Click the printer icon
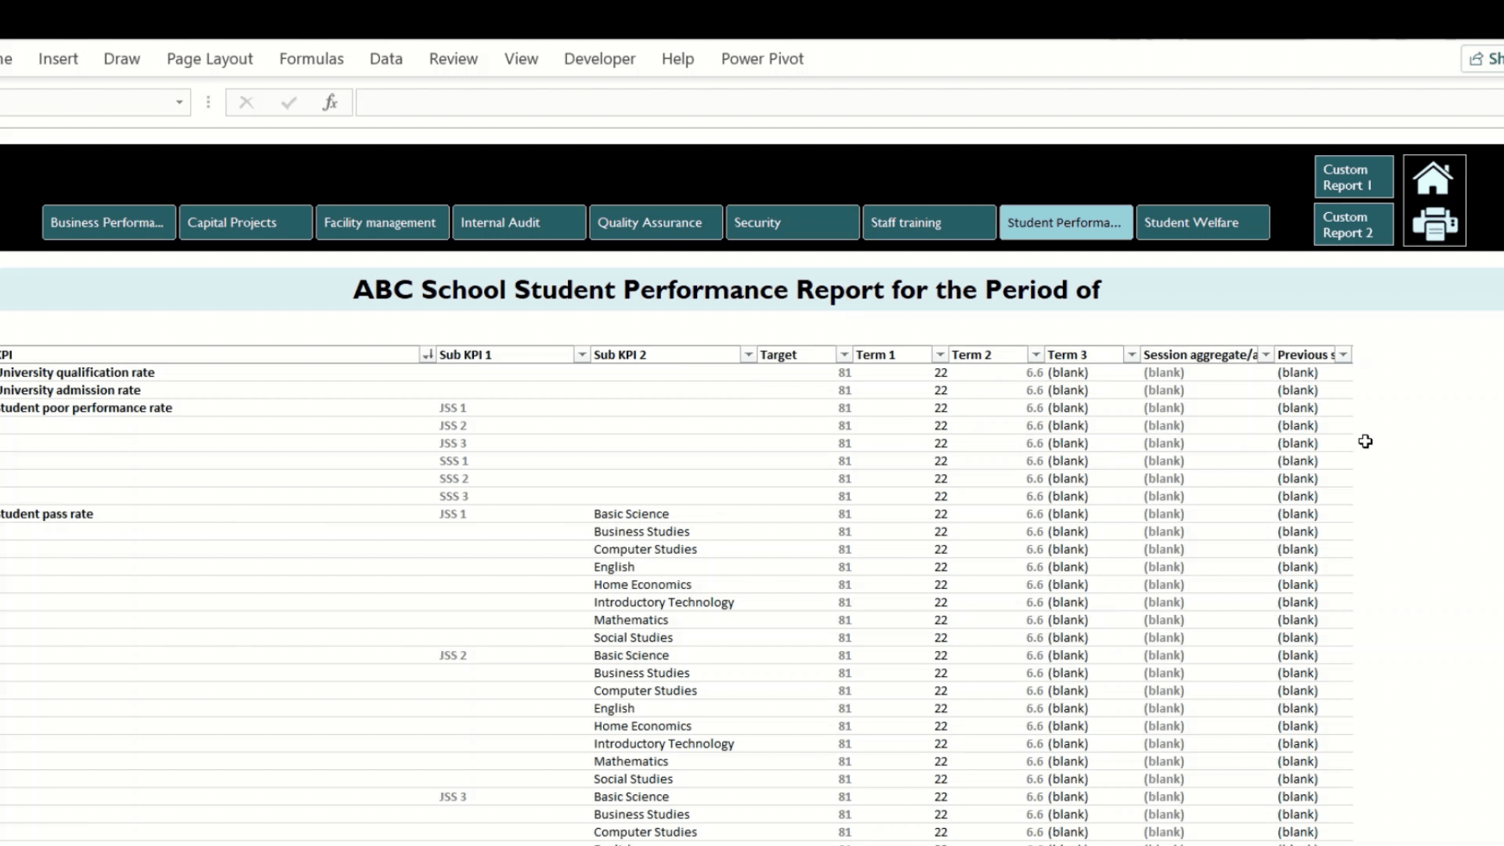Screen dimensions: 1504x846 [x=1434, y=224]
